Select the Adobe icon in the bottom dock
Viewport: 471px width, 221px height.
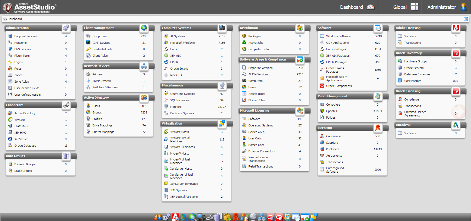pos(175,217)
